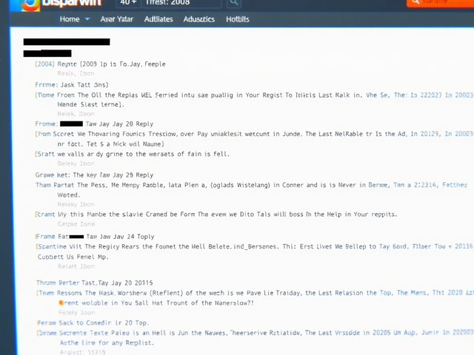Click 'Wende Slast terne].' text
Screen dimensions: 474x355
[x=90, y=104]
